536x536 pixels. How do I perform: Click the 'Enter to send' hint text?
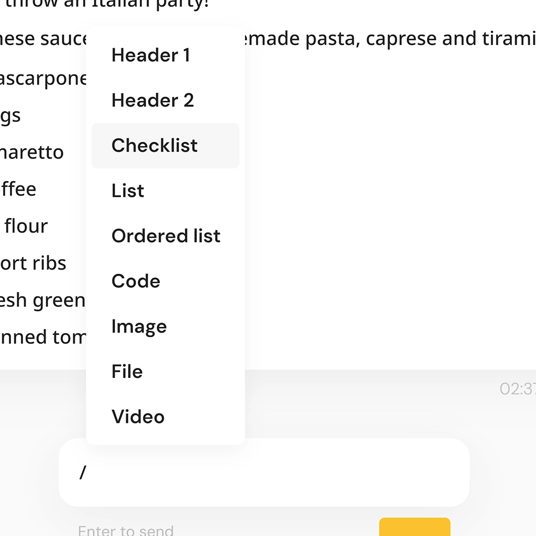click(x=126, y=530)
